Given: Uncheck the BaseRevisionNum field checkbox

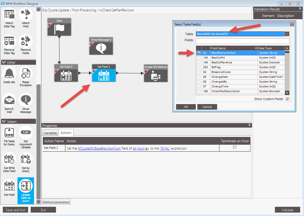Looking at the screenshot, I should [199, 53].
